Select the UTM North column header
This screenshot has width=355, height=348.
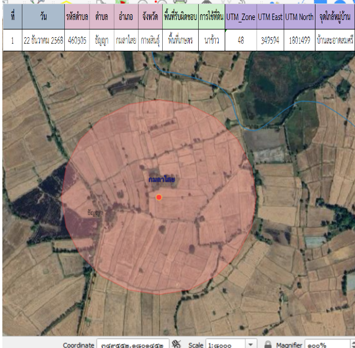point(299,17)
